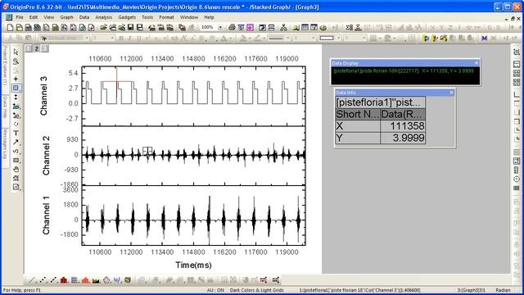Viewport: 524px width, 295px height.
Task: Click the line plot icon in bottom toolbar
Action: pos(32,280)
